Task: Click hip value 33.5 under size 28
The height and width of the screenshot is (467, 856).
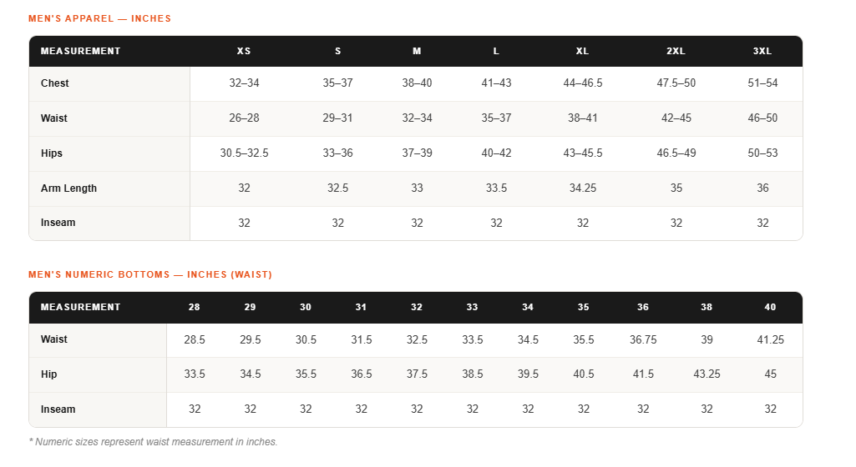Action: (x=195, y=374)
